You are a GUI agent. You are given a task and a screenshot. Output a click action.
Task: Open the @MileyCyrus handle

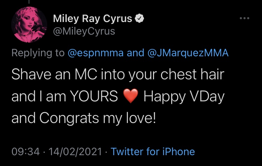pos(84,31)
